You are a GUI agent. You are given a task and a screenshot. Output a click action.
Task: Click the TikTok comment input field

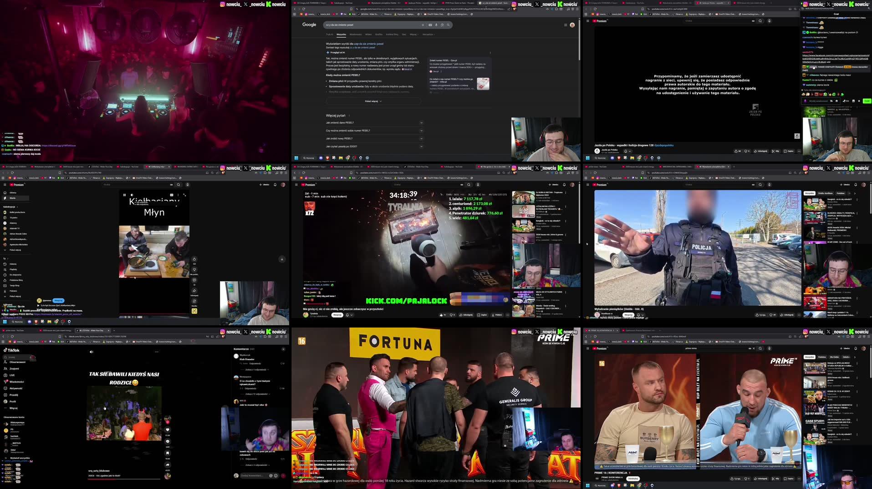pos(253,476)
